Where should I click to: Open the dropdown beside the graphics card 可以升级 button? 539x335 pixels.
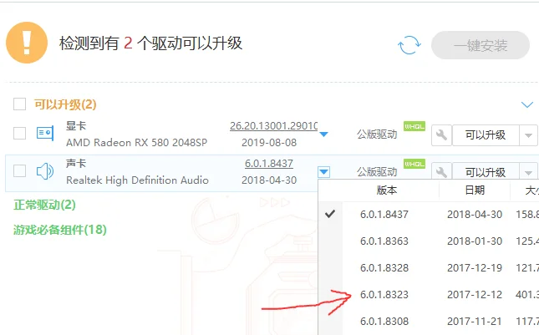[528, 135]
